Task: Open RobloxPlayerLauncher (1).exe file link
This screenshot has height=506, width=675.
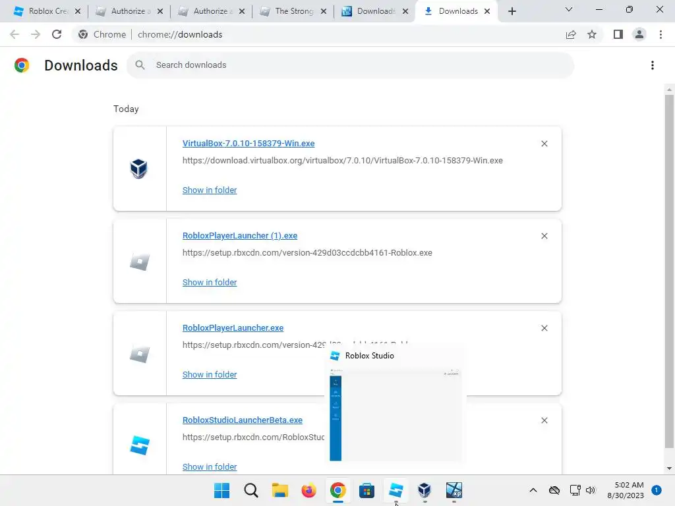Action: point(240,236)
